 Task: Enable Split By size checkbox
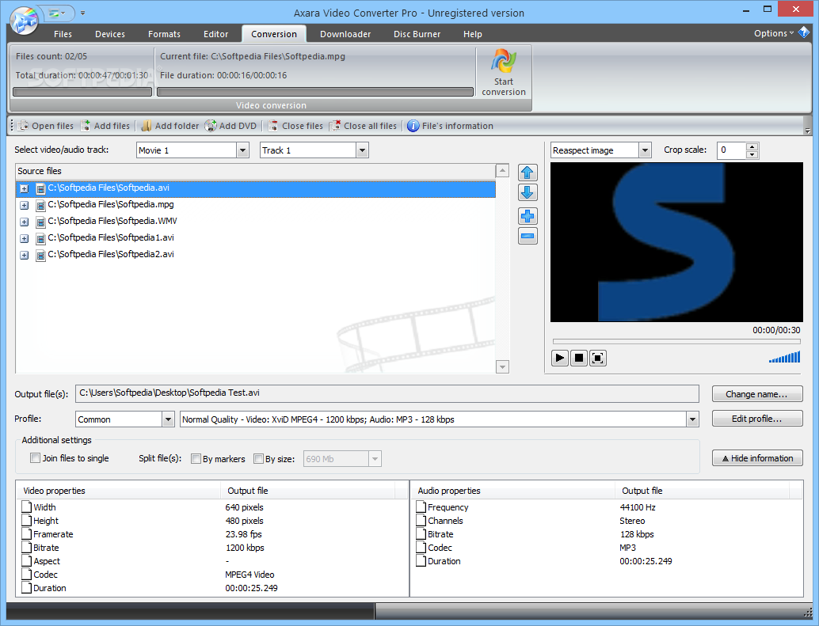(258, 458)
